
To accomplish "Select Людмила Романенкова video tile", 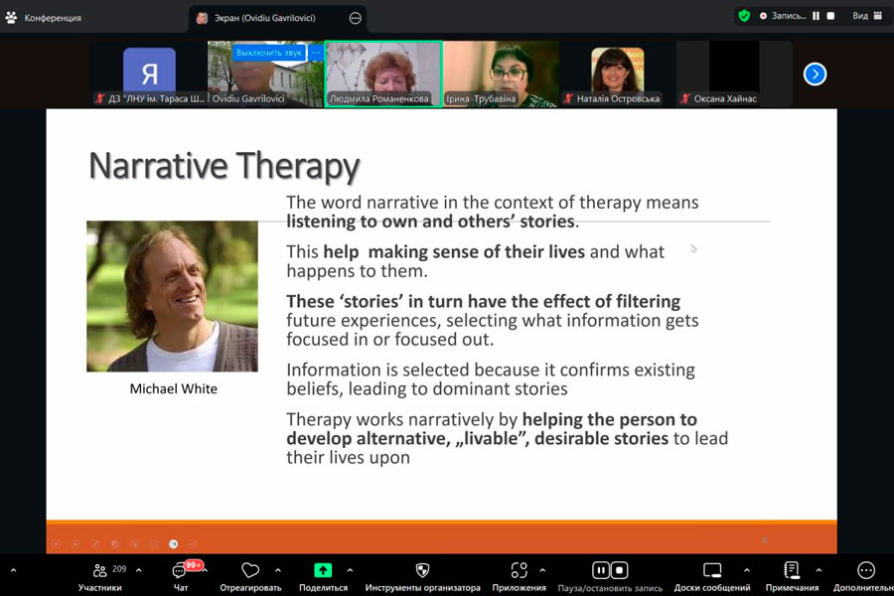I will click(383, 74).
